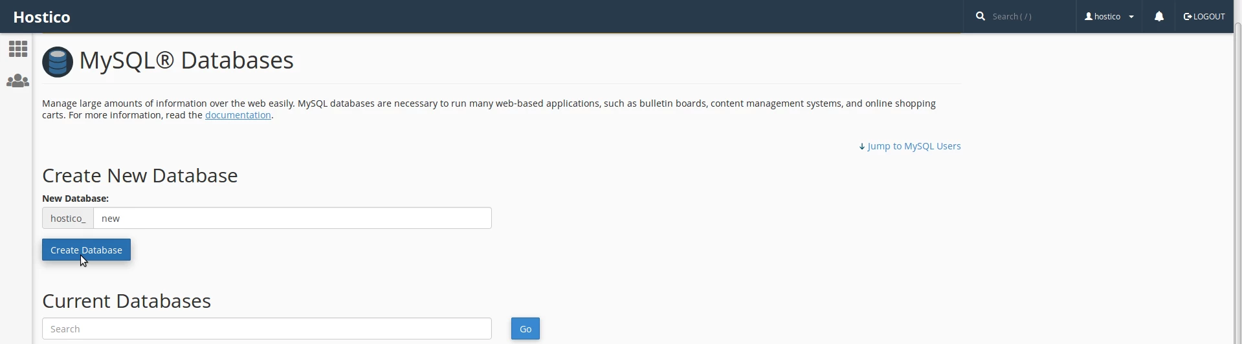Open the Home grid icon in sidebar
1242x344 pixels.
18,49
